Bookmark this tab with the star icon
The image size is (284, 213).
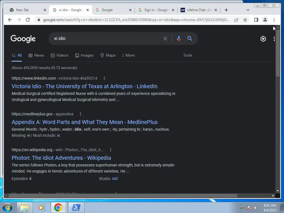(245, 20)
